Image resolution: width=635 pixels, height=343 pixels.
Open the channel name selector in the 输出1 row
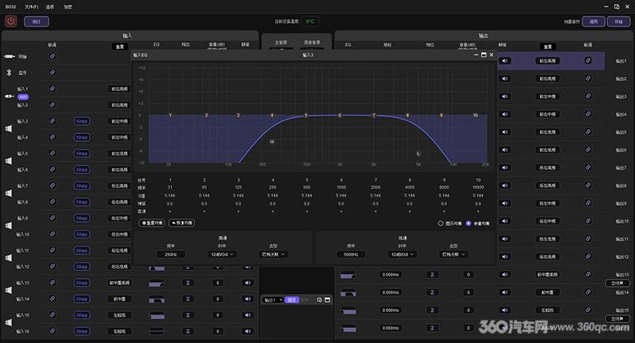[x=548, y=61]
